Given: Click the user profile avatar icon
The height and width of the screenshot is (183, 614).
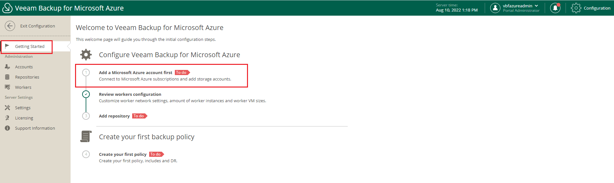Looking at the screenshot, I should point(495,8).
